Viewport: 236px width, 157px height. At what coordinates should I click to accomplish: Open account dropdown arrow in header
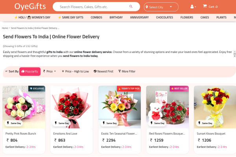click(x=196, y=7)
